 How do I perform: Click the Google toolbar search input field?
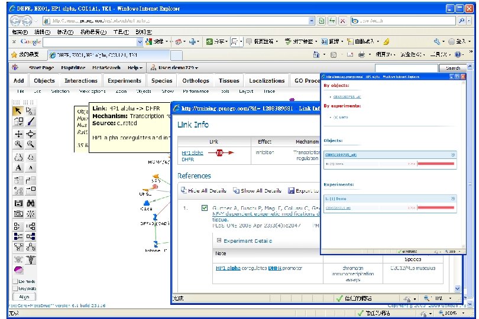(90, 42)
